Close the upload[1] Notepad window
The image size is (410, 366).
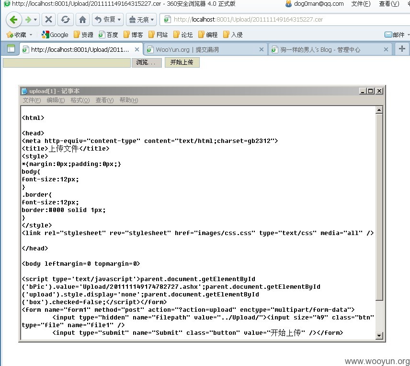tap(379, 91)
